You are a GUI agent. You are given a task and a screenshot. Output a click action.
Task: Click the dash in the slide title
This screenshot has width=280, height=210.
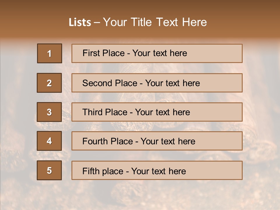[97, 22]
